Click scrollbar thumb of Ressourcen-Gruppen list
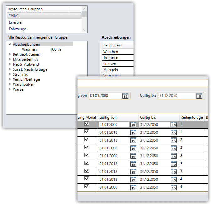 (84, 14)
